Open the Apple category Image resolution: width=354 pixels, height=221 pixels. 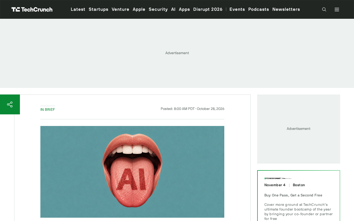(x=139, y=9)
